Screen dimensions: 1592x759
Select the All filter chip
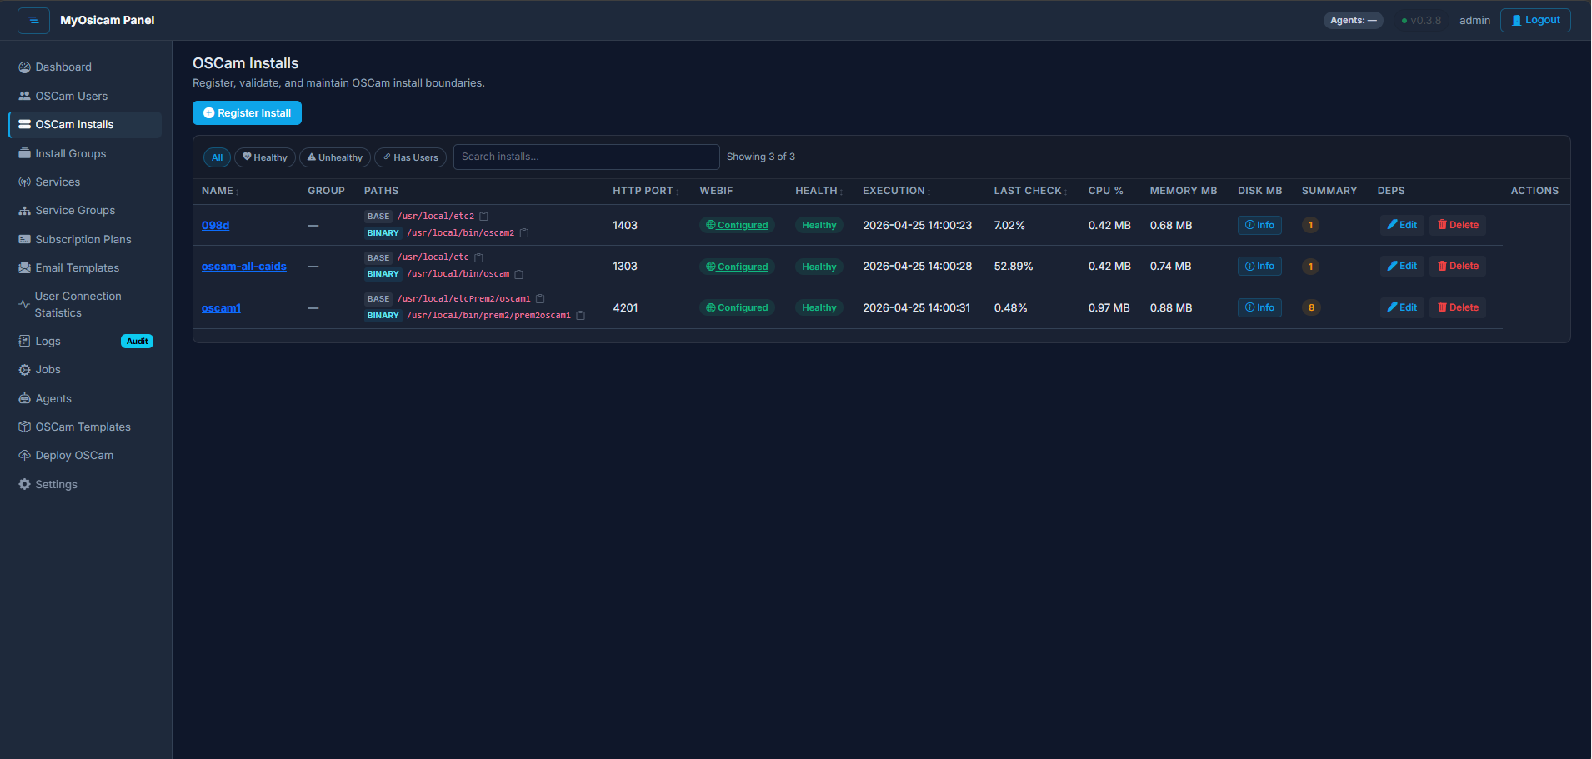tap(217, 157)
